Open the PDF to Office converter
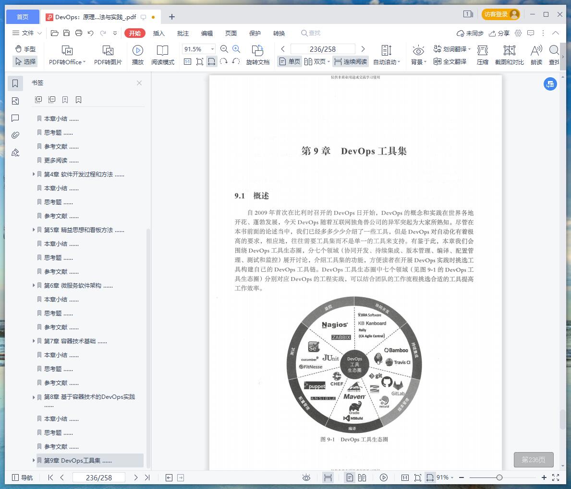 [x=67, y=55]
